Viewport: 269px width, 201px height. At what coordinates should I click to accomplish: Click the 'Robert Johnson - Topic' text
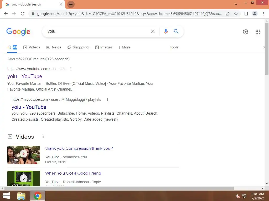click(82, 182)
